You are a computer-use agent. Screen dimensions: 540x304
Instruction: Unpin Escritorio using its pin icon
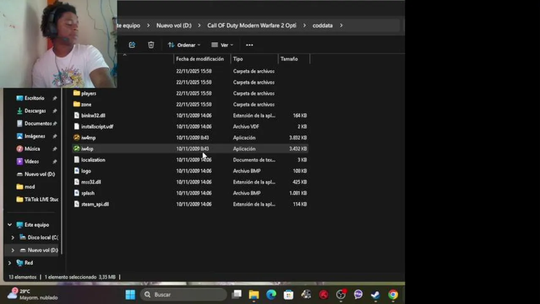pyautogui.click(x=55, y=98)
